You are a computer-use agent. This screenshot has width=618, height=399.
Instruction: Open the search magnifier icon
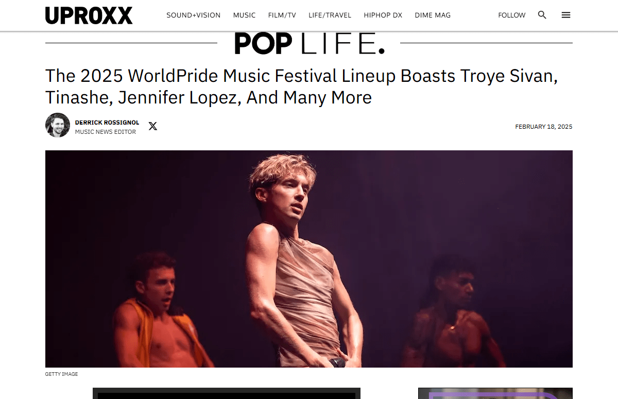point(542,15)
